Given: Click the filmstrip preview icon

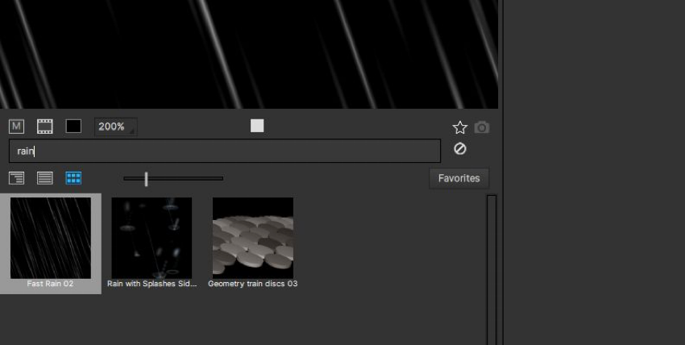Looking at the screenshot, I should coord(44,127).
